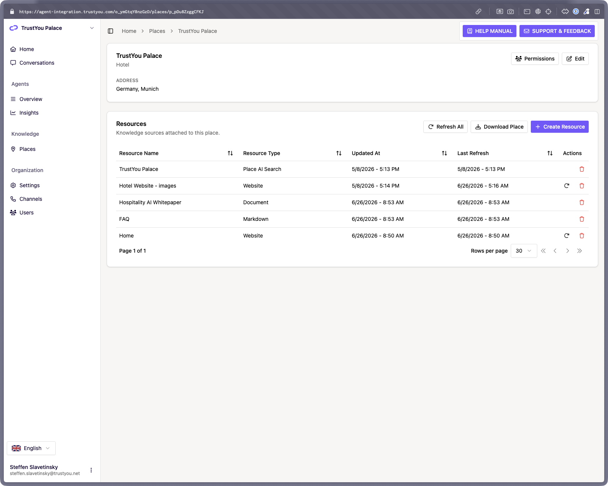Delete the Hospitality AI Whitepaper resource
Screen dimensions: 608x486
[582, 202]
